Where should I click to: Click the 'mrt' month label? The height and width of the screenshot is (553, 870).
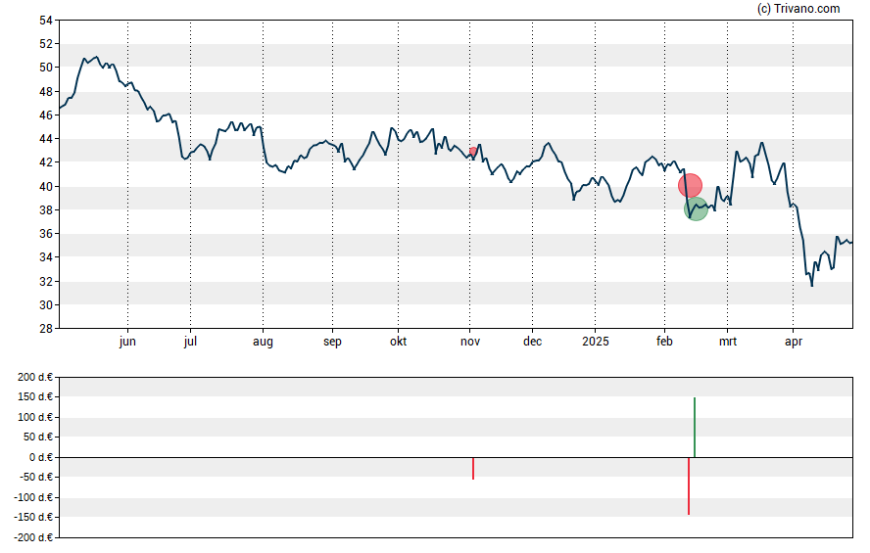coord(727,342)
